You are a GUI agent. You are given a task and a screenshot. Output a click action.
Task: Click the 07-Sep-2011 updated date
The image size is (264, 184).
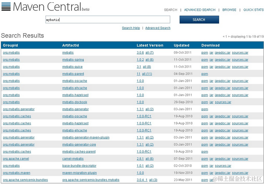[x=183, y=159]
